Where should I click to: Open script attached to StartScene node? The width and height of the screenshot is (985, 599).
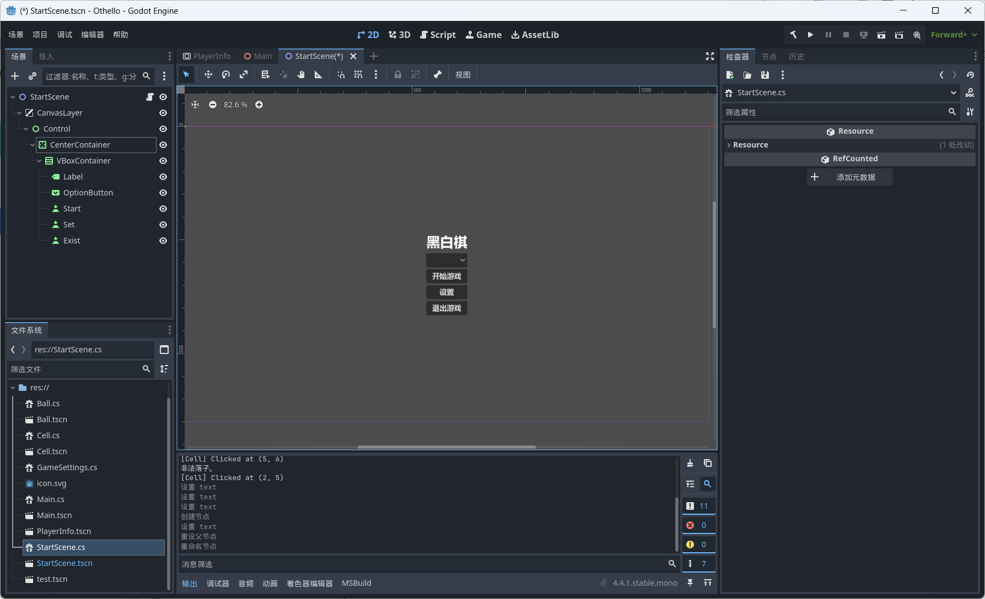pos(149,97)
